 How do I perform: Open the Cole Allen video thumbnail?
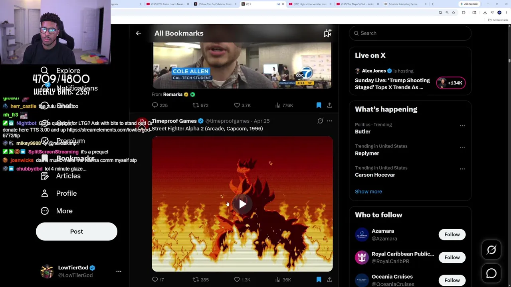(x=242, y=65)
